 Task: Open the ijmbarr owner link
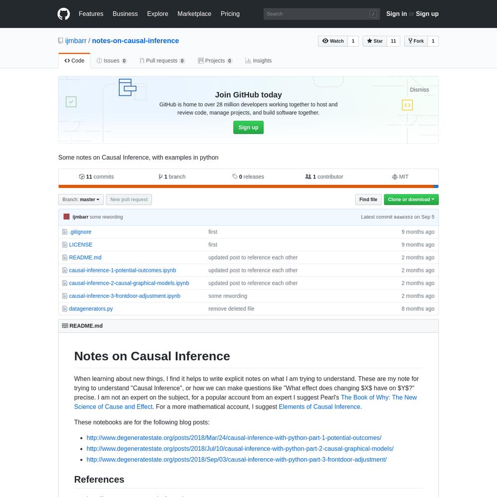(x=76, y=41)
